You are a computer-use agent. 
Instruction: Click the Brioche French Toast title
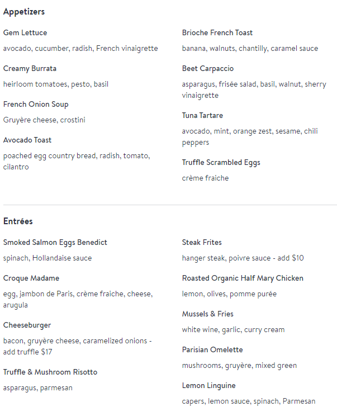[x=217, y=32]
